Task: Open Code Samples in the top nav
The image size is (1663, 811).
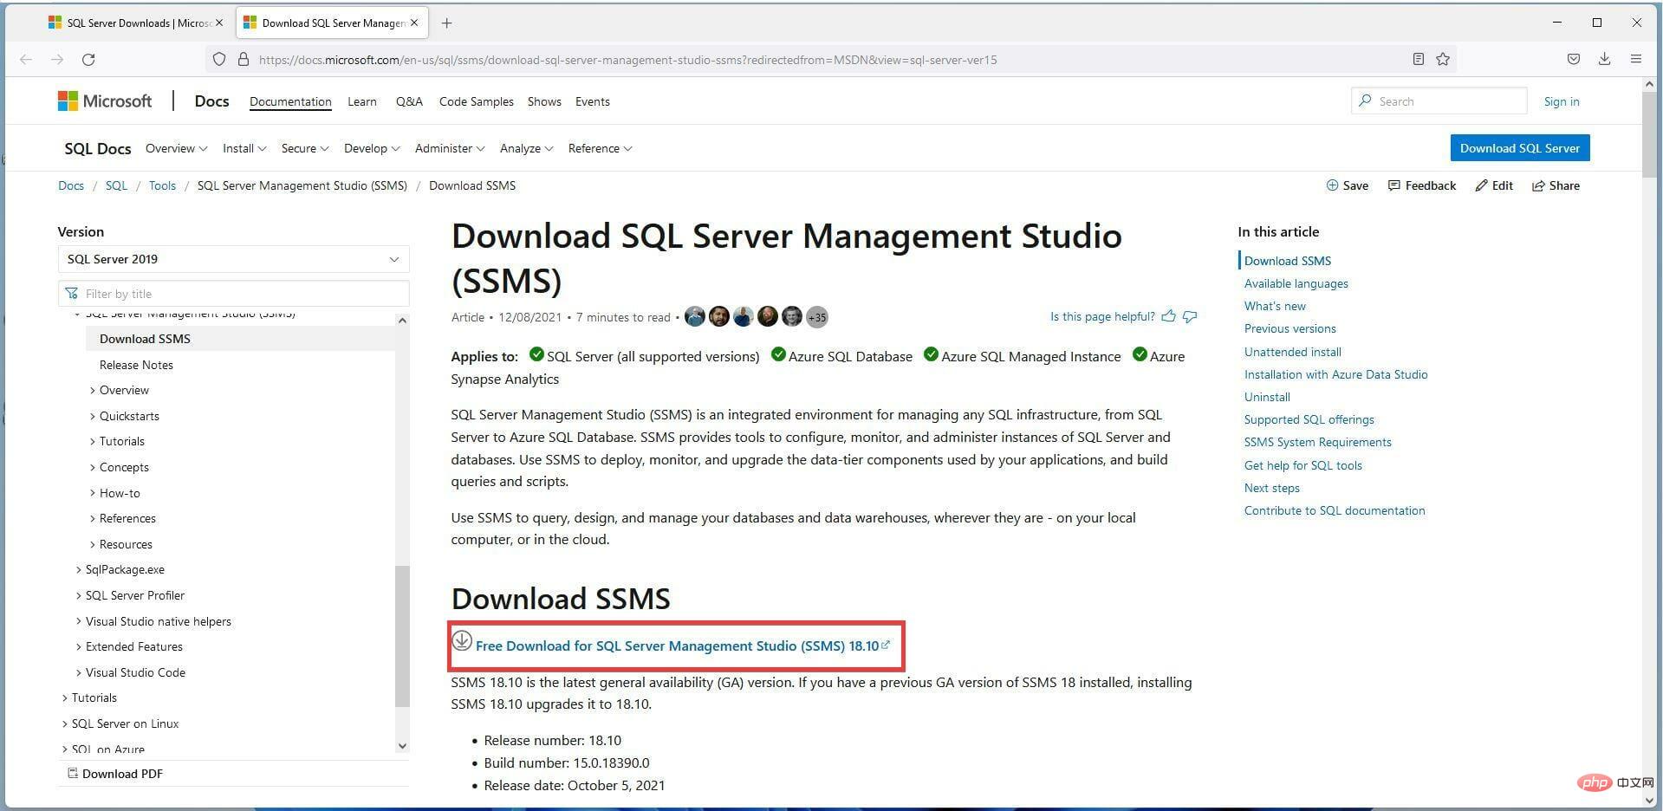Action: coord(477,101)
